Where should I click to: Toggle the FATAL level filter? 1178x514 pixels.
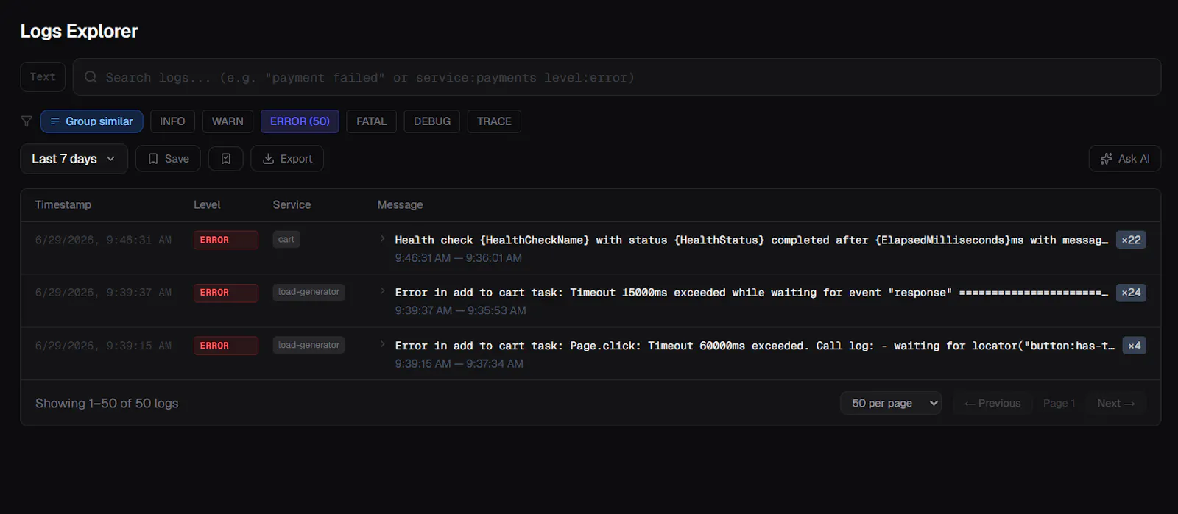click(372, 121)
